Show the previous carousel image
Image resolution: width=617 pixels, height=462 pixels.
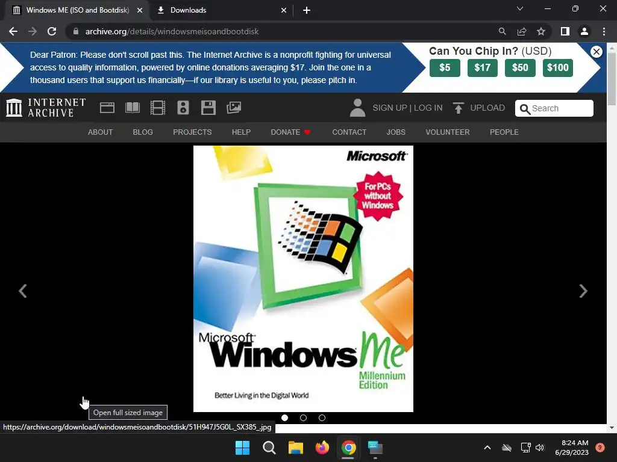coord(23,291)
